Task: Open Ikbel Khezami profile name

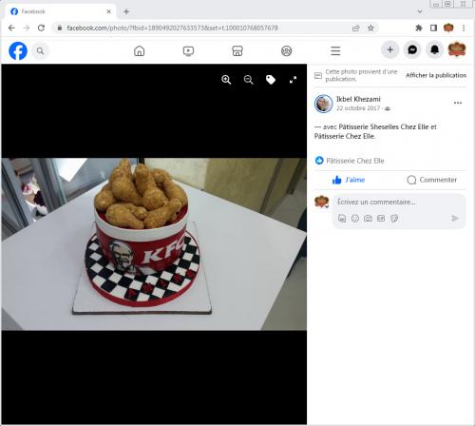Action: tap(358, 99)
